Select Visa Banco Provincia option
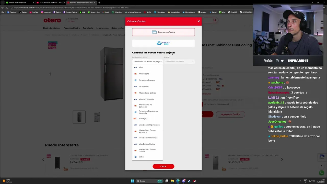 147,137
